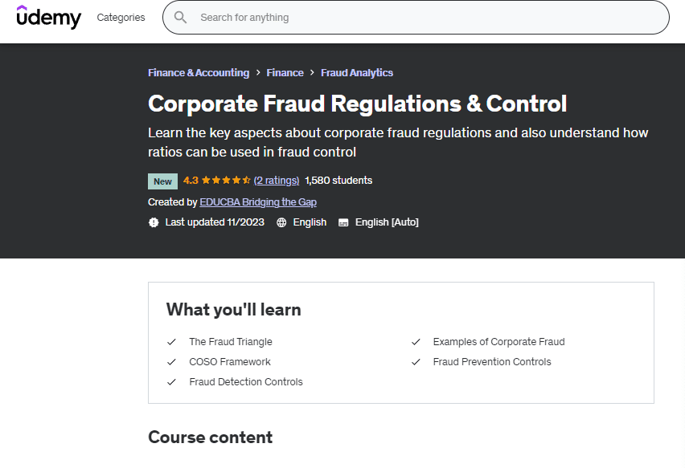This screenshot has width=685, height=468.
Task: Click the checkmark beside Fraud Detection Controls
Action: (171, 382)
